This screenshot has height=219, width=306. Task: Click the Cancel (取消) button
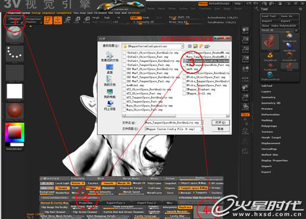[x=221, y=129]
